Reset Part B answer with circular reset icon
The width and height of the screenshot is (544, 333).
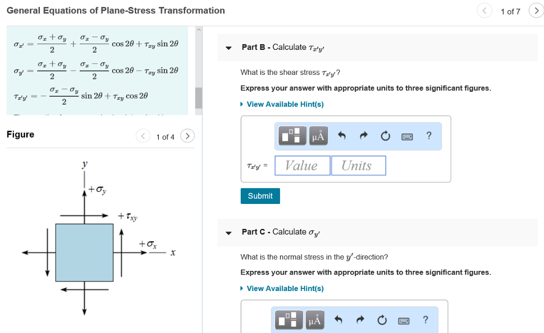[x=385, y=135]
